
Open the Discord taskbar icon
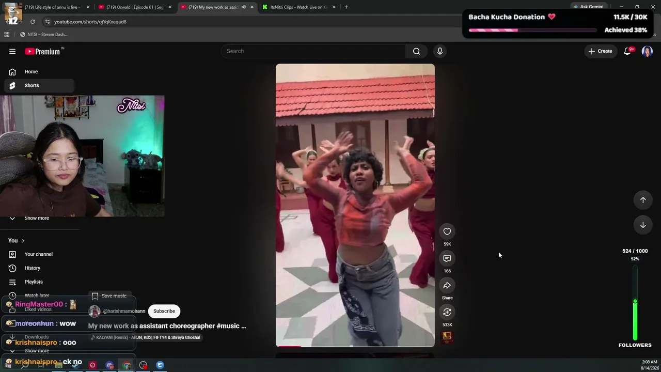[109, 365]
